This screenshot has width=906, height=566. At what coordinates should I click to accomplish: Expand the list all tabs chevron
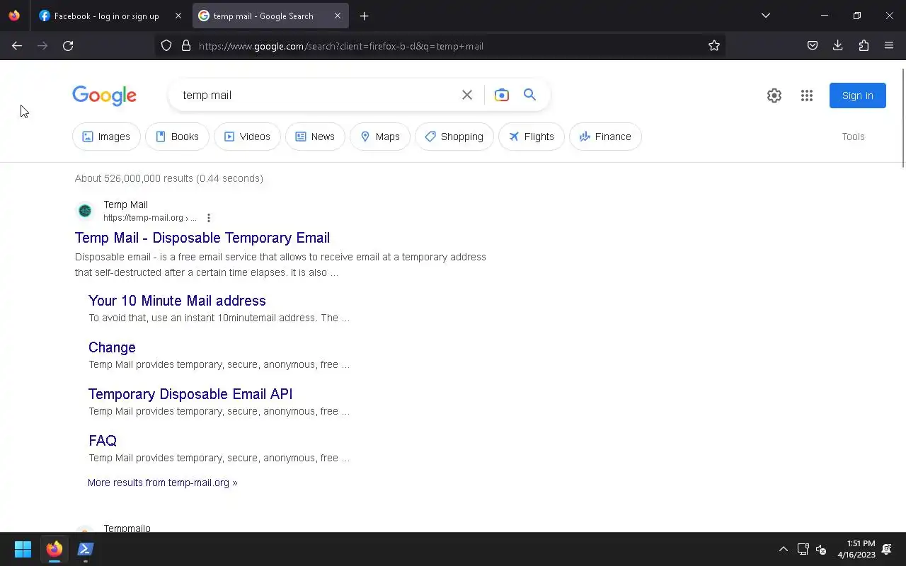click(x=766, y=16)
